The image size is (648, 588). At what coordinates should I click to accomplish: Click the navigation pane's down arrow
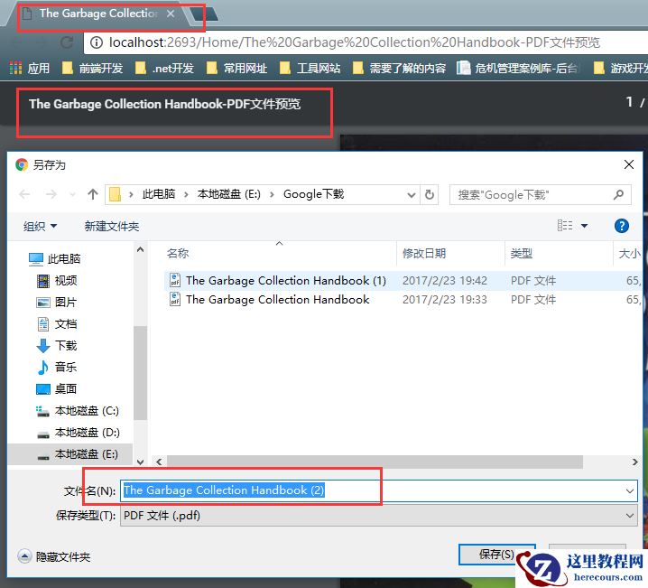140,462
